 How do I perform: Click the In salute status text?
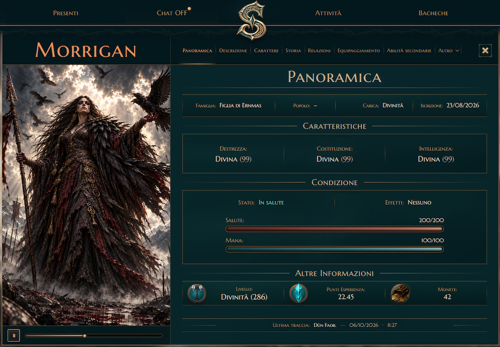pyautogui.click(x=271, y=202)
